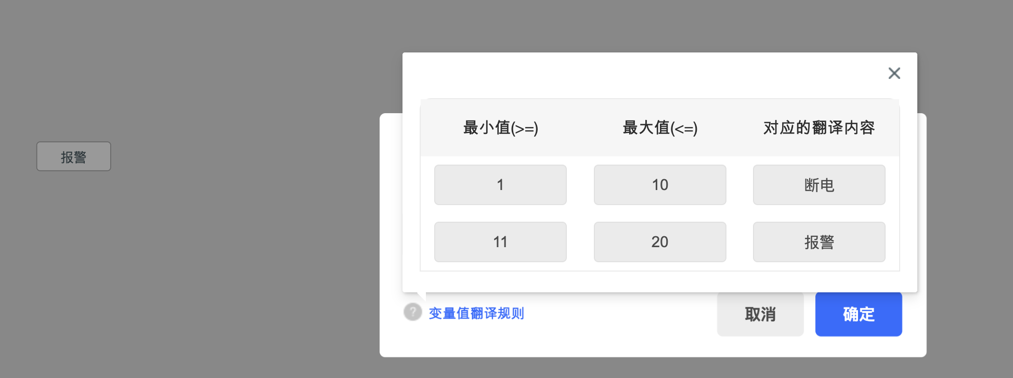
Task: Click the gray header strip between column titles
Action: (x=580, y=128)
